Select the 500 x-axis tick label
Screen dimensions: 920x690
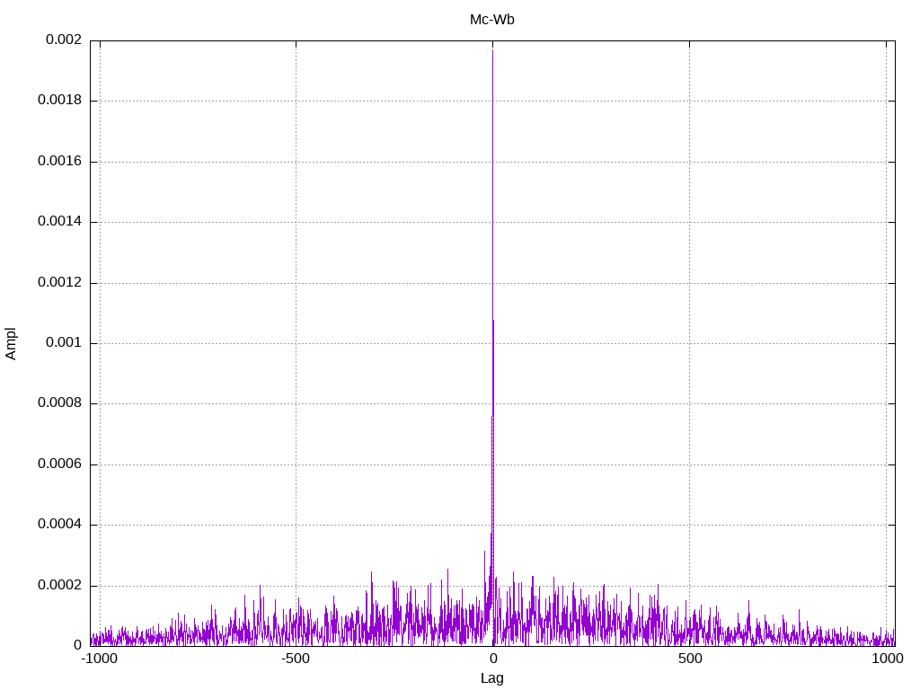click(689, 659)
